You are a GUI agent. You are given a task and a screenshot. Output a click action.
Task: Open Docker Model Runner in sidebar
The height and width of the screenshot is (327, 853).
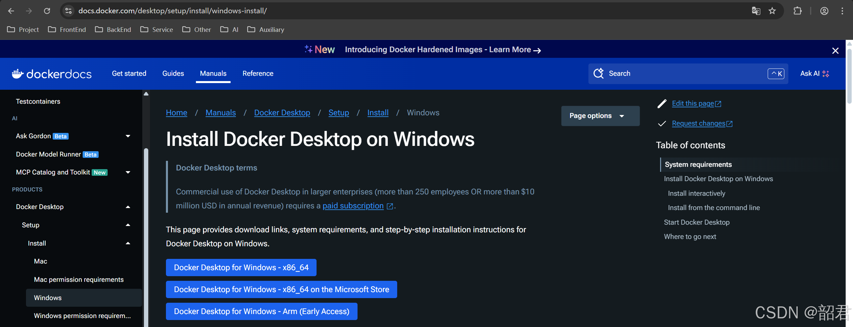(x=48, y=154)
